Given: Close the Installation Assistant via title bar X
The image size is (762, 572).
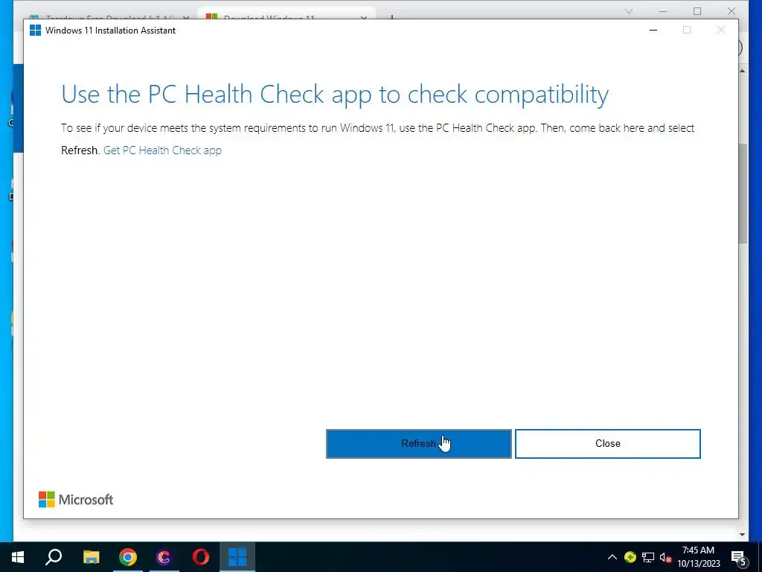Looking at the screenshot, I should [721, 30].
